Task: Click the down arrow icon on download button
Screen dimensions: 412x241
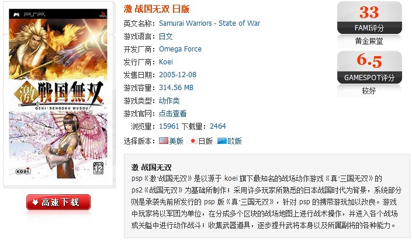Action: 35,202
